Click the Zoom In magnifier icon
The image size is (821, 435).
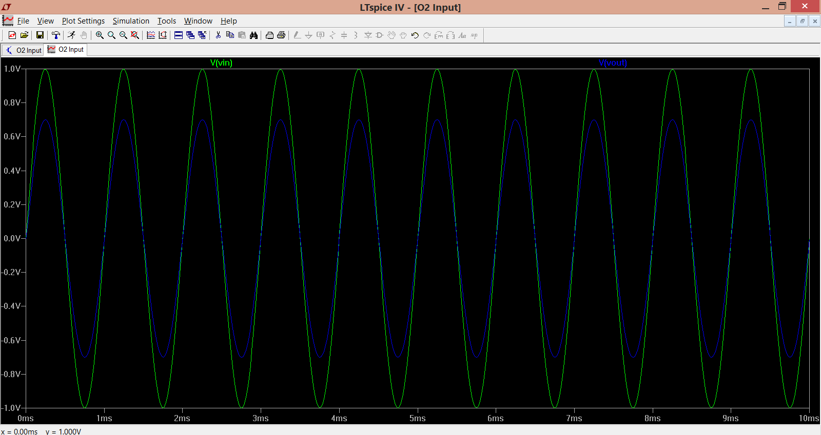tap(100, 35)
